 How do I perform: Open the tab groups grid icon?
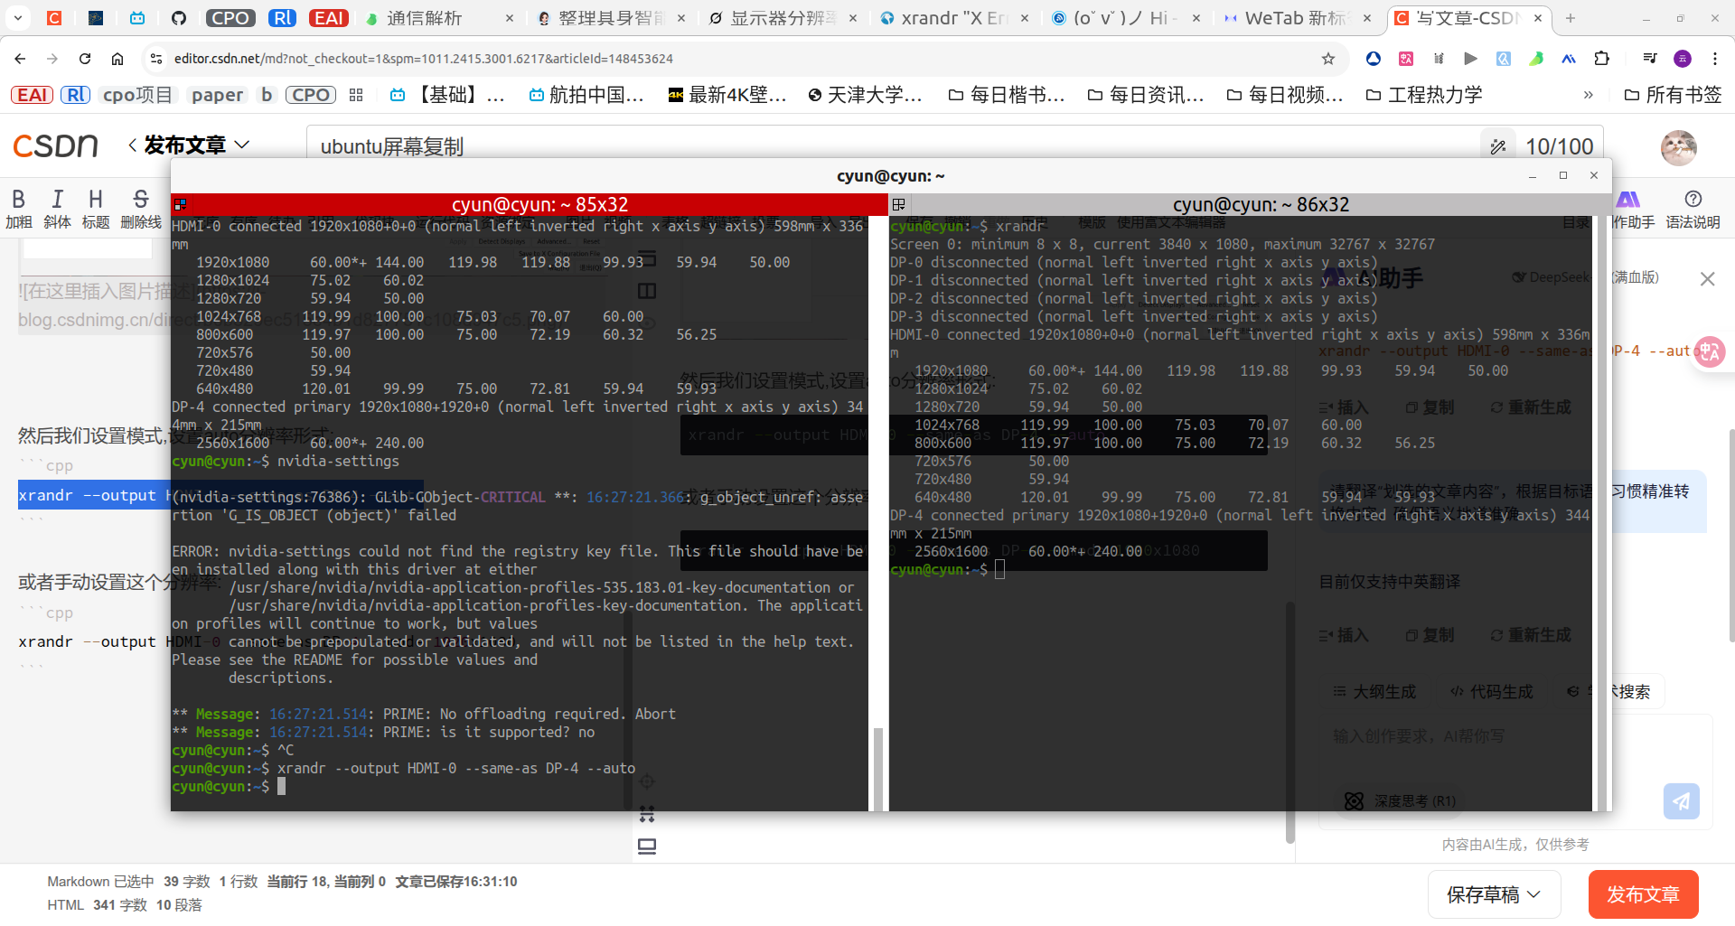tap(356, 95)
